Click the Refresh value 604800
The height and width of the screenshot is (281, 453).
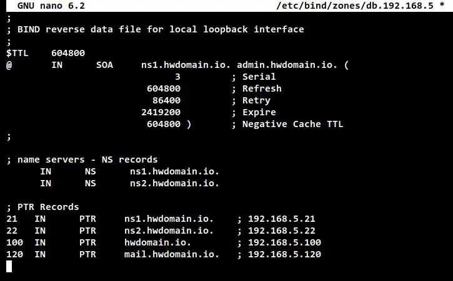click(164, 88)
